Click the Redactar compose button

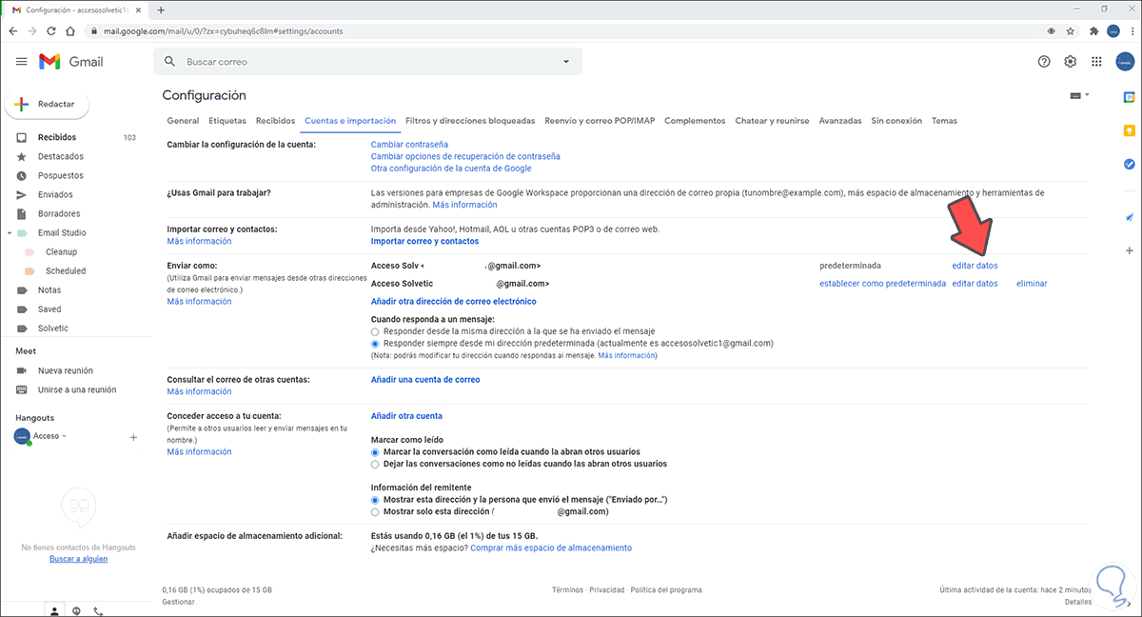click(48, 104)
